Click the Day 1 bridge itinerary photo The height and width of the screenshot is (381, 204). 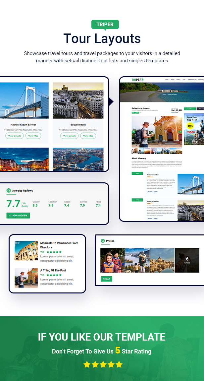191,184
